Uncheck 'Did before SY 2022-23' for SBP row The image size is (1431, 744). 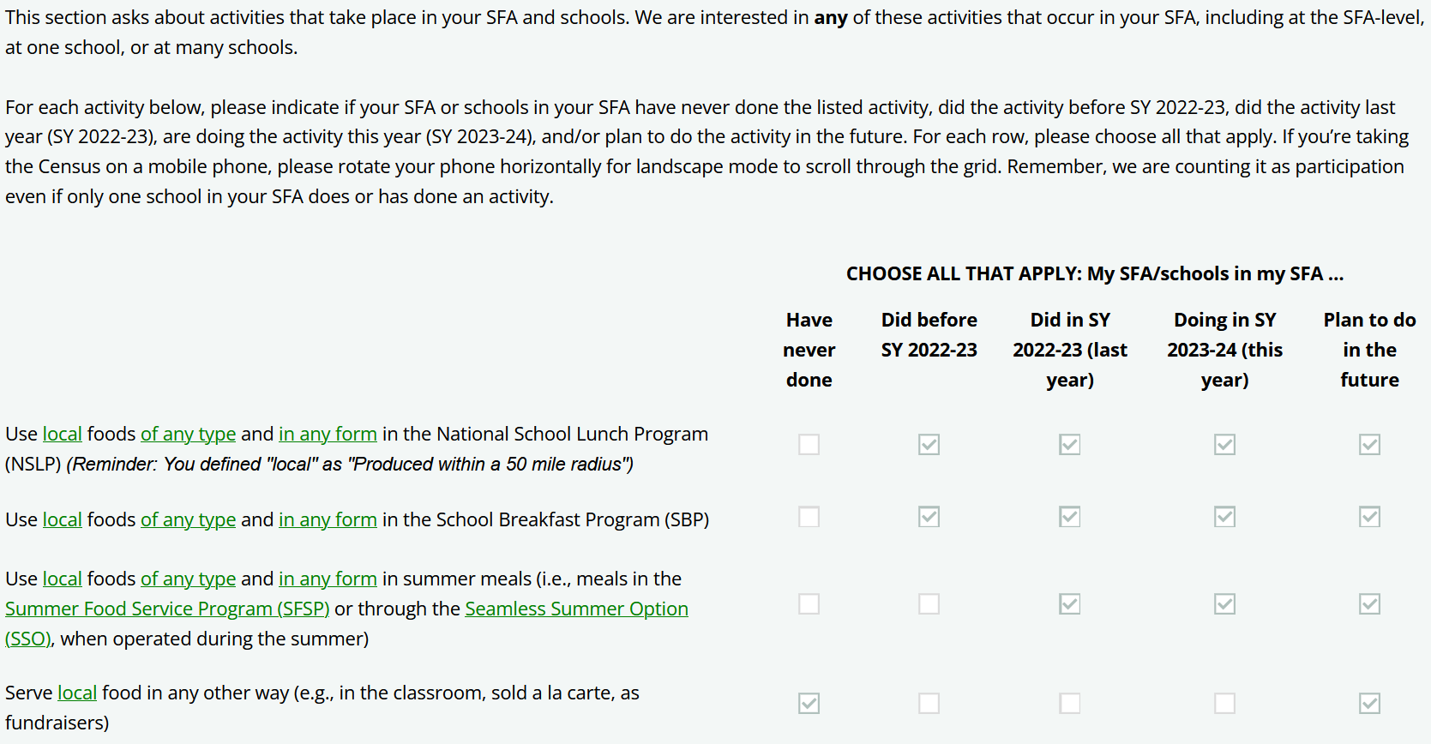(929, 517)
